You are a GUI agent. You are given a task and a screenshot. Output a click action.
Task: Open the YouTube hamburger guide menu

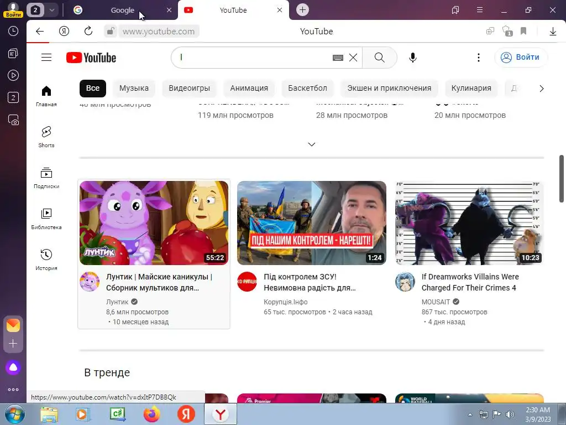(x=46, y=58)
